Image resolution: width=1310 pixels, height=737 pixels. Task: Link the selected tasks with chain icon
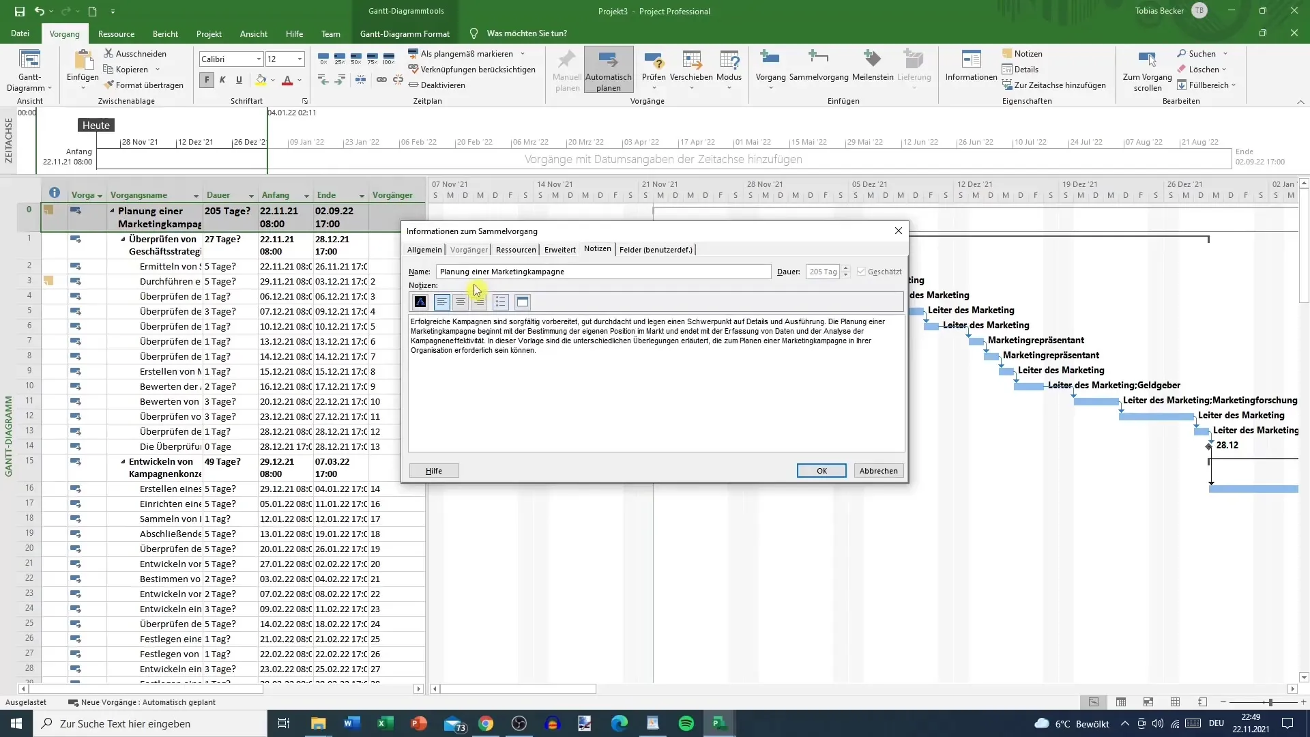381,80
